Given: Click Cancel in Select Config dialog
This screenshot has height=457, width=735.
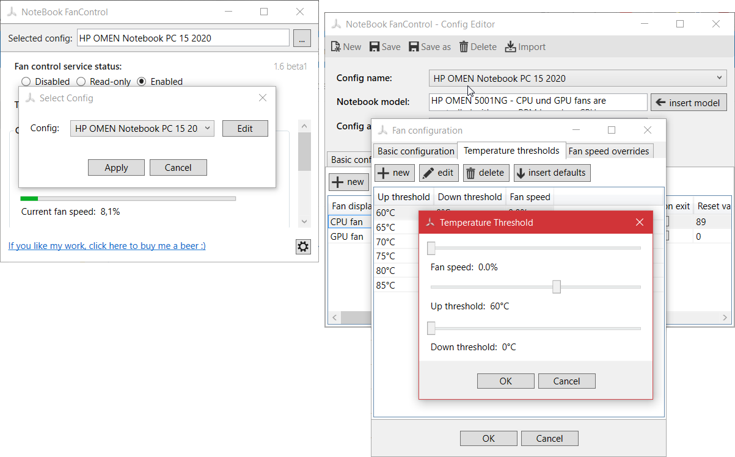Looking at the screenshot, I should pos(178,167).
